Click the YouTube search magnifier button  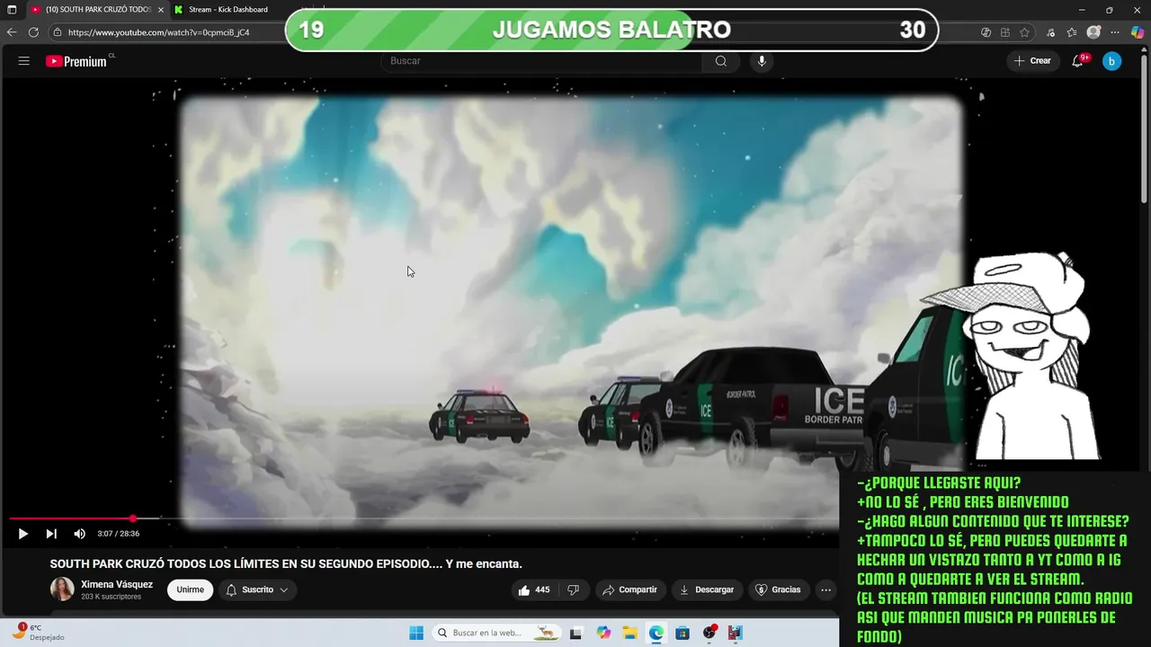tap(720, 61)
